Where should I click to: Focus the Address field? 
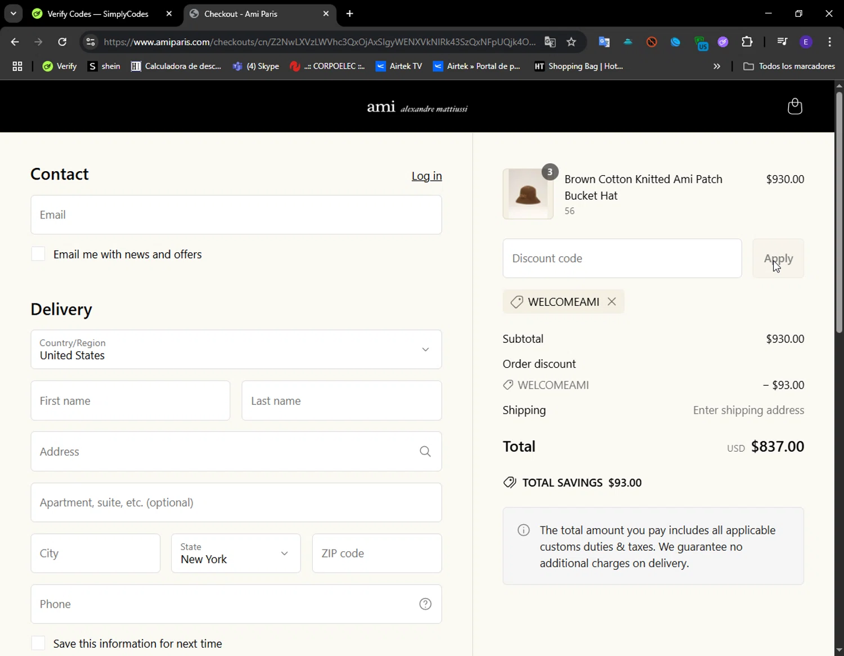tap(236, 452)
